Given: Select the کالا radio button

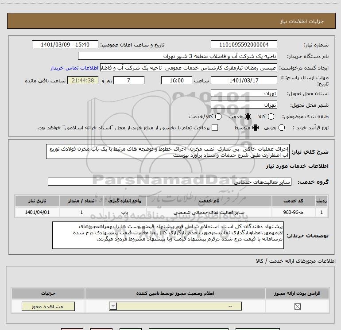Looking at the screenshot, I should (x=271, y=116).
